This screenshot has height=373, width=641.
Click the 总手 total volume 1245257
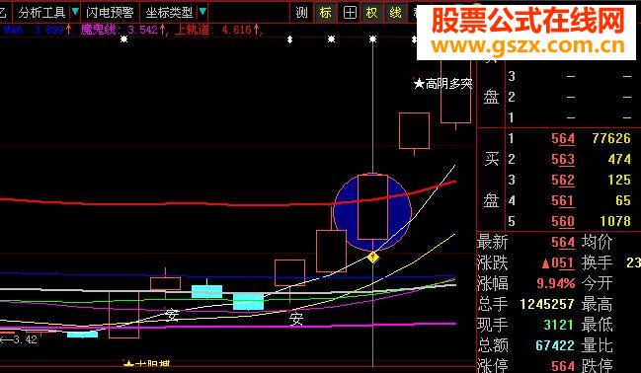click(x=547, y=304)
